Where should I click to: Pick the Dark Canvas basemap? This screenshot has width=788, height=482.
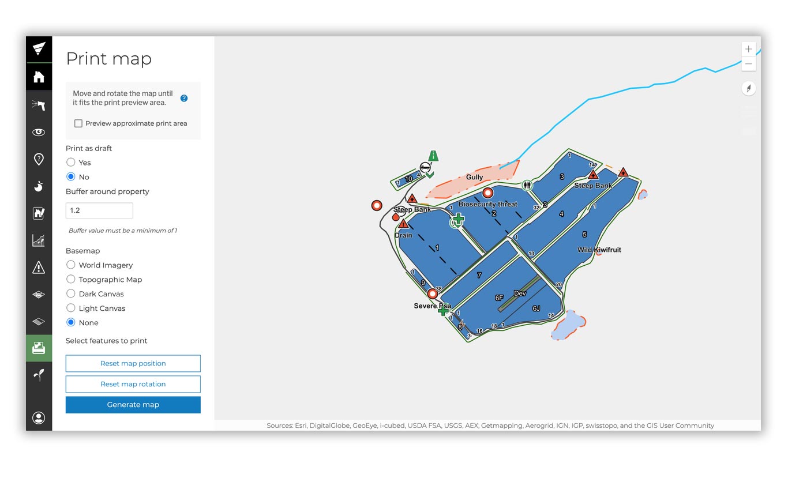[x=71, y=294]
